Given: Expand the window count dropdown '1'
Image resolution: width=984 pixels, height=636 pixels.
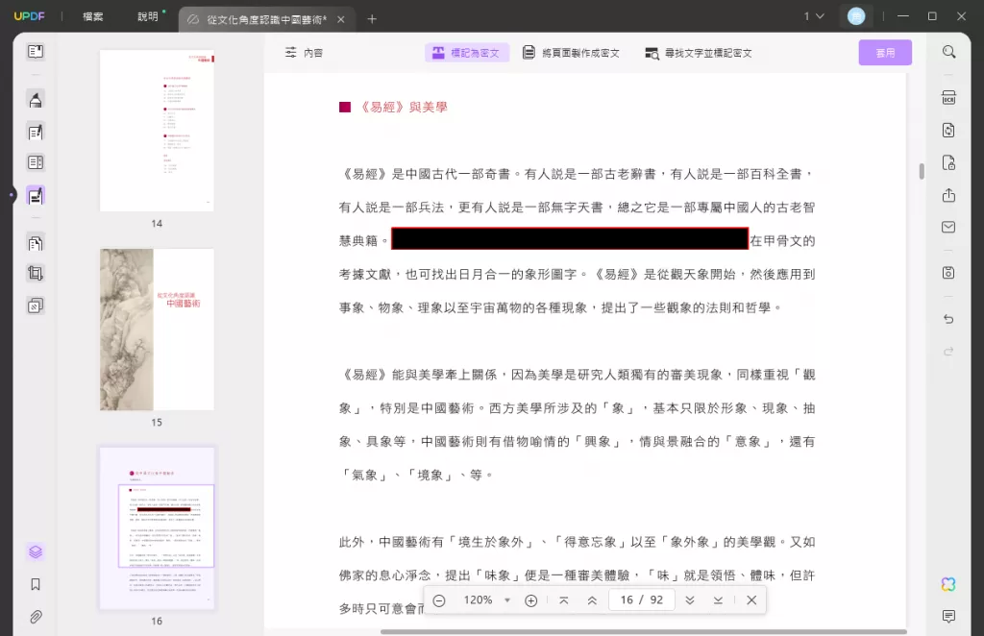Looking at the screenshot, I should [814, 16].
